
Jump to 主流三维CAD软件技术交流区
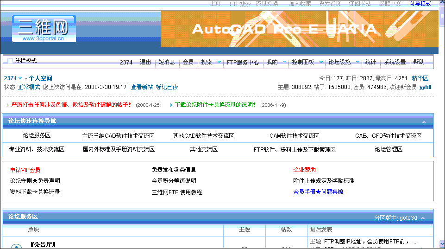coord(119,136)
